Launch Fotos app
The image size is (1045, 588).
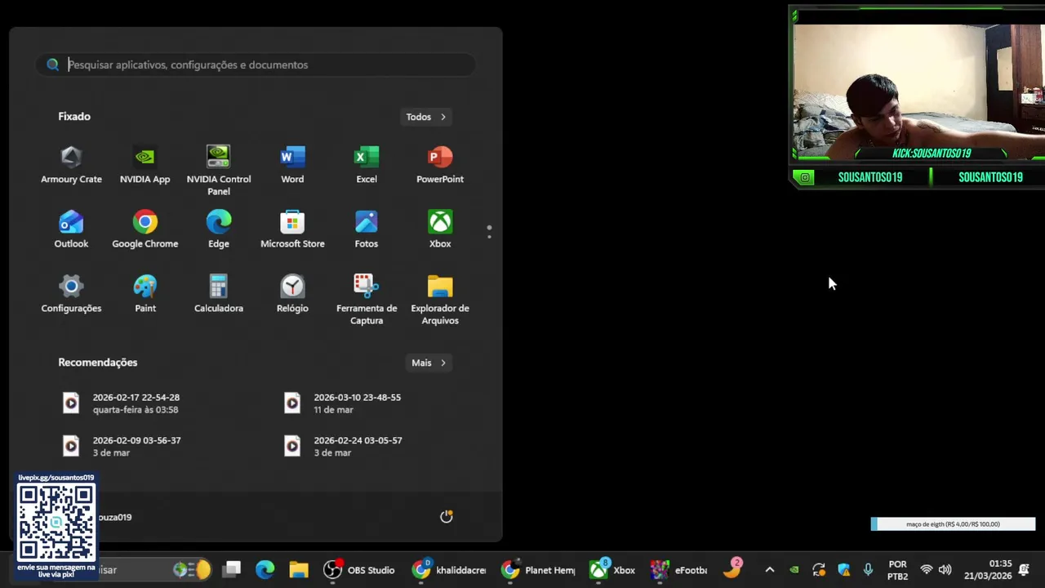click(366, 229)
